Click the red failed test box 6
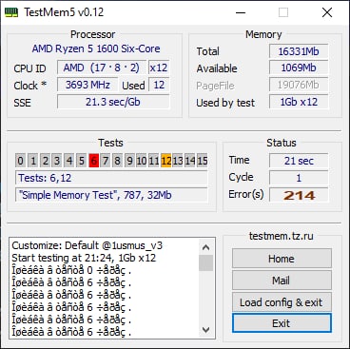The height and width of the screenshot is (349, 350). [93, 161]
